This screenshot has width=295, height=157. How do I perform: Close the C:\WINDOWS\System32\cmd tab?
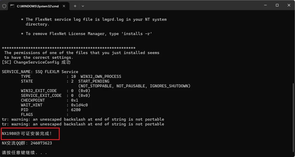[64, 6]
